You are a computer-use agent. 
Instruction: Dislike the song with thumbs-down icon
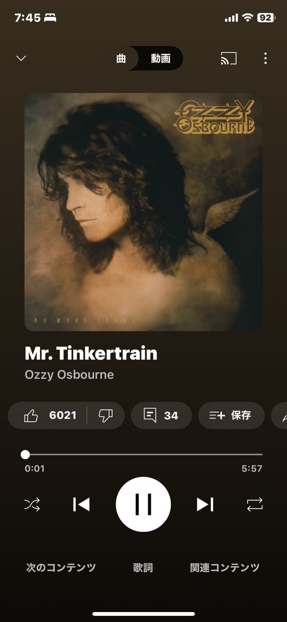click(106, 416)
